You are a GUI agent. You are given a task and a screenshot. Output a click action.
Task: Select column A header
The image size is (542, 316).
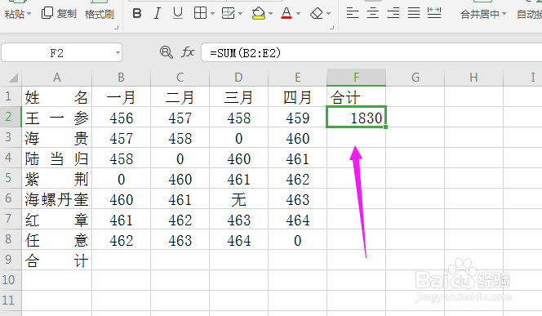pos(57,78)
